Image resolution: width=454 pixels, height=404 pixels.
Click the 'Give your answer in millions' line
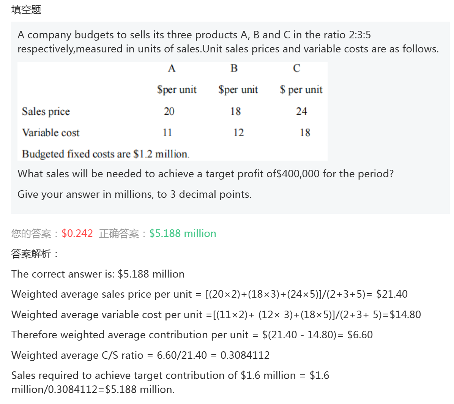[134, 194]
